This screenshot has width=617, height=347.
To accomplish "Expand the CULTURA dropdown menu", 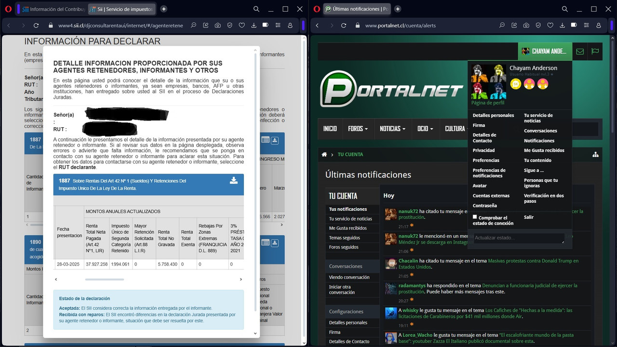I will [457, 129].
